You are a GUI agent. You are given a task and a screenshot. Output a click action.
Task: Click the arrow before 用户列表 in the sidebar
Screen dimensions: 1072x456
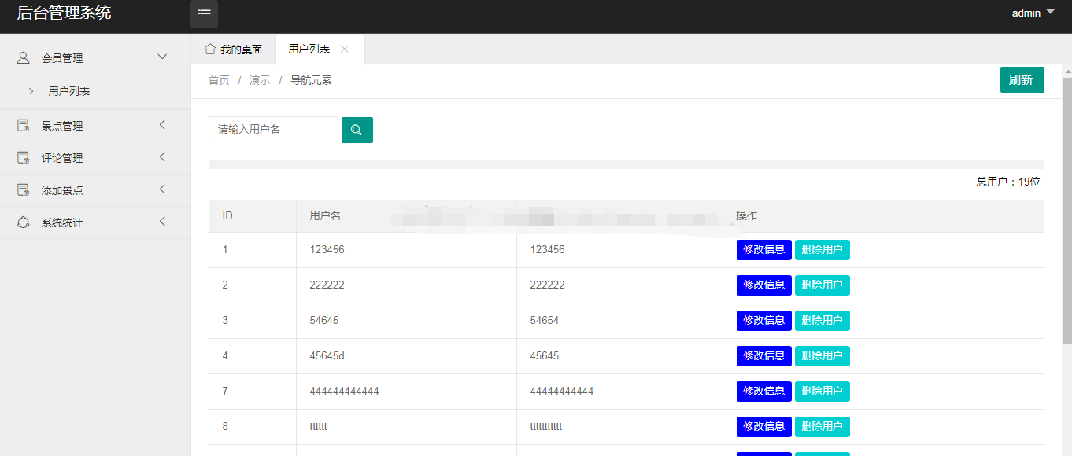point(31,91)
